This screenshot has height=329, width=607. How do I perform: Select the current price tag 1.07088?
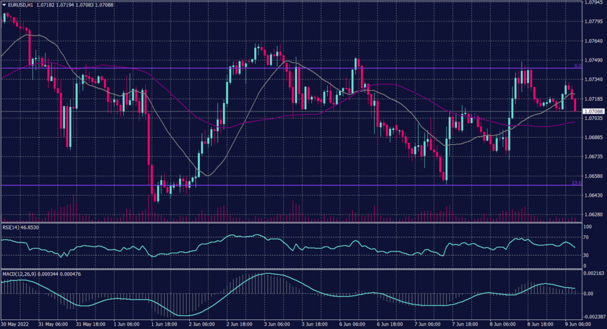click(x=593, y=111)
